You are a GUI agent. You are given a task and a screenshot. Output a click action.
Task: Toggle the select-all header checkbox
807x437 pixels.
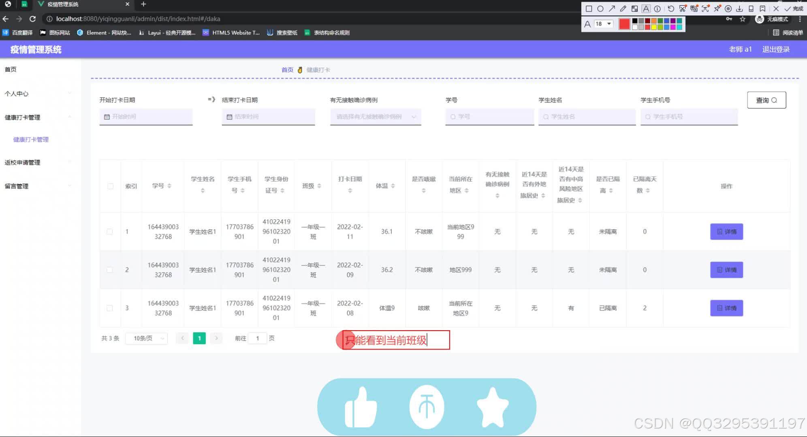[110, 186]
